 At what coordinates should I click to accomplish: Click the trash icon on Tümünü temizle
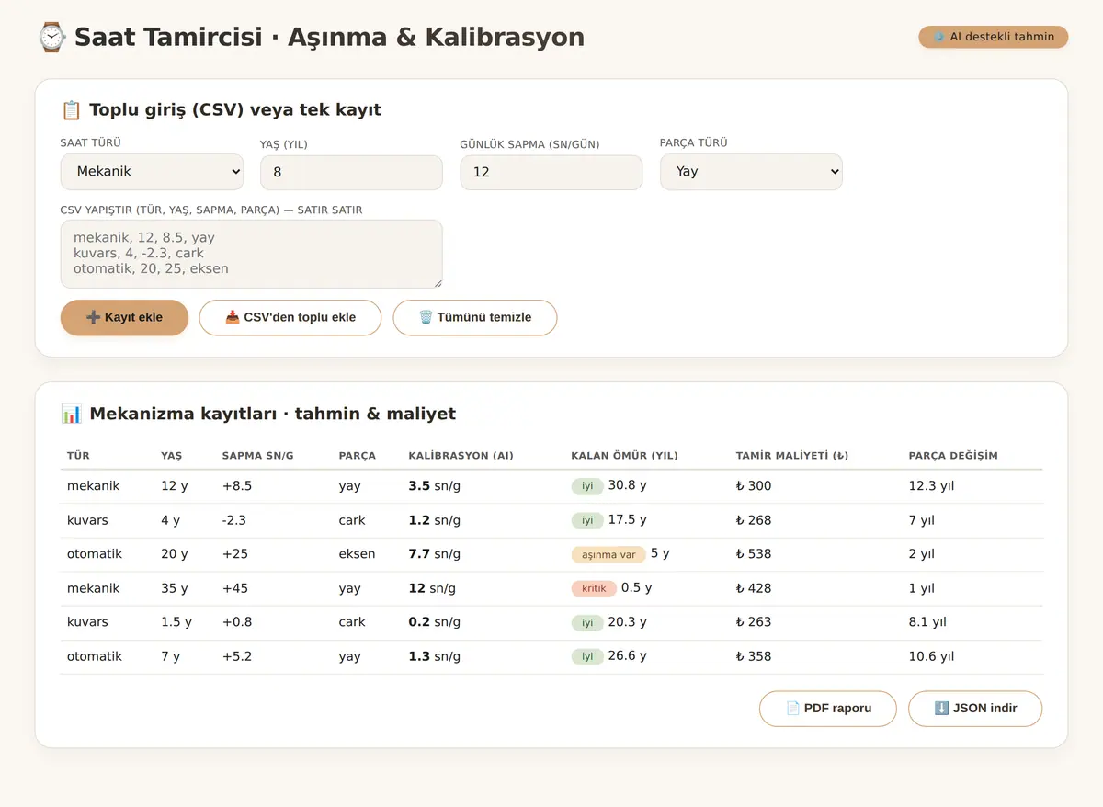(426, 317)
